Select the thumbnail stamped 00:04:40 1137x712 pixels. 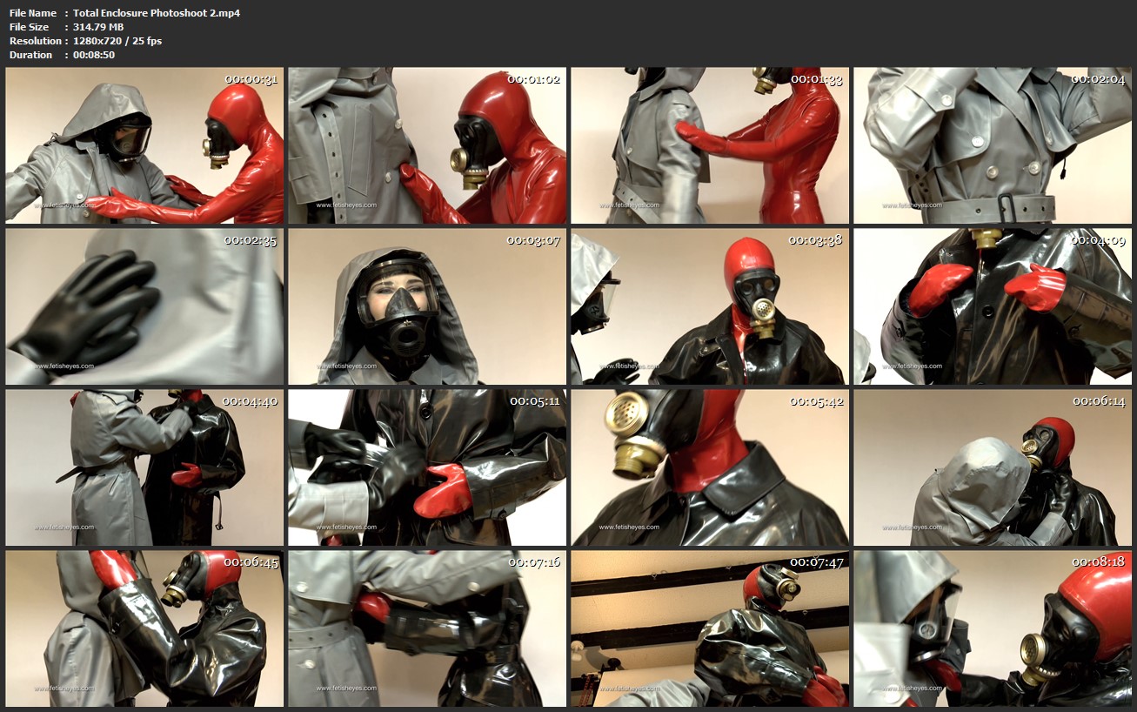pos(144,467)
